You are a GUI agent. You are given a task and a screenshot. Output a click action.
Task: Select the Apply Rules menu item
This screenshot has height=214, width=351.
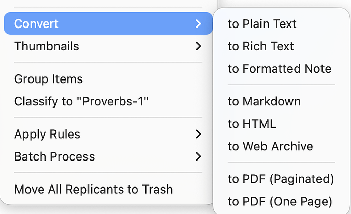pyautogui.click(x=47, y=135)
